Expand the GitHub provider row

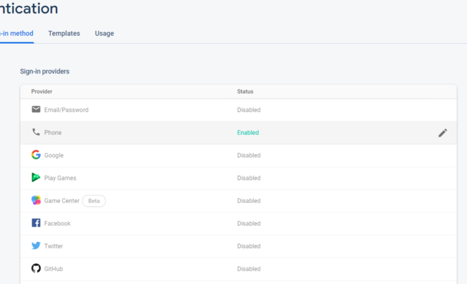54,269
